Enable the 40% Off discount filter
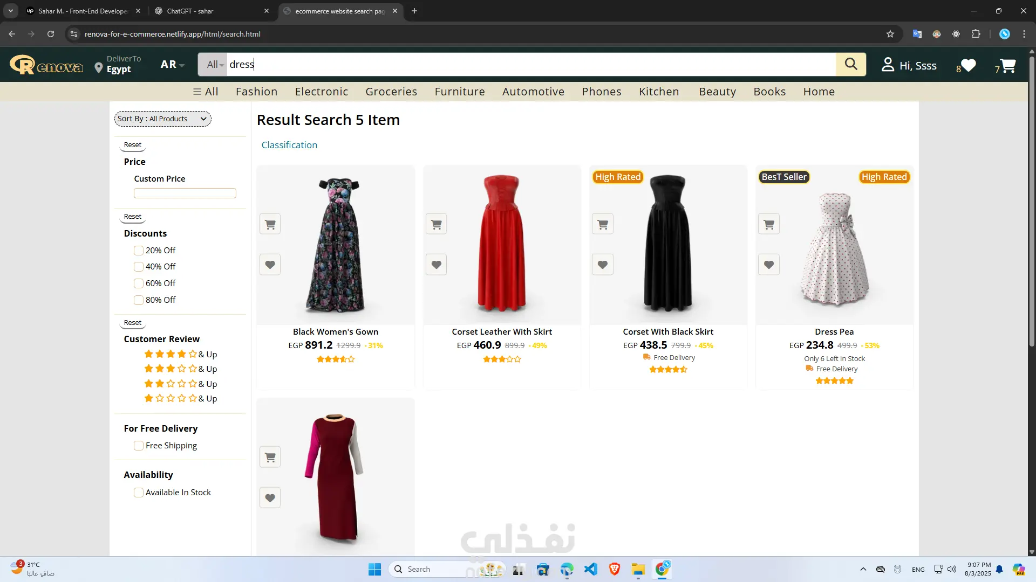This screenshot has width=1036, height=582. click(139, 267)
